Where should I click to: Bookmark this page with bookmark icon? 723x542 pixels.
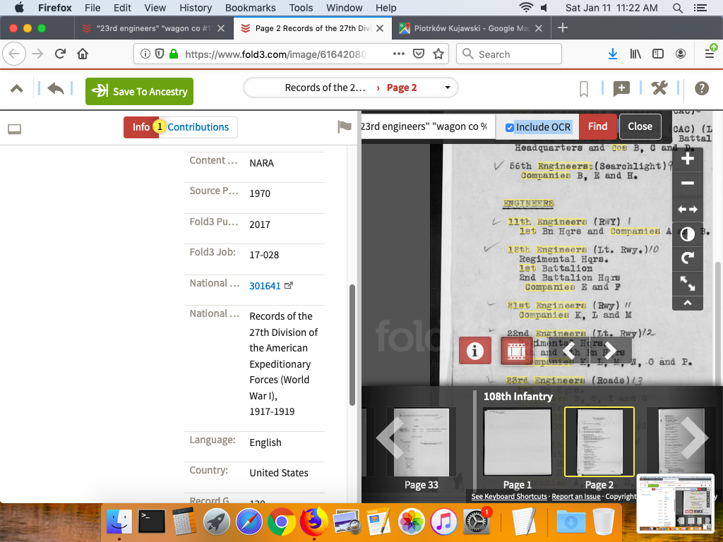(x=584, y=89)
